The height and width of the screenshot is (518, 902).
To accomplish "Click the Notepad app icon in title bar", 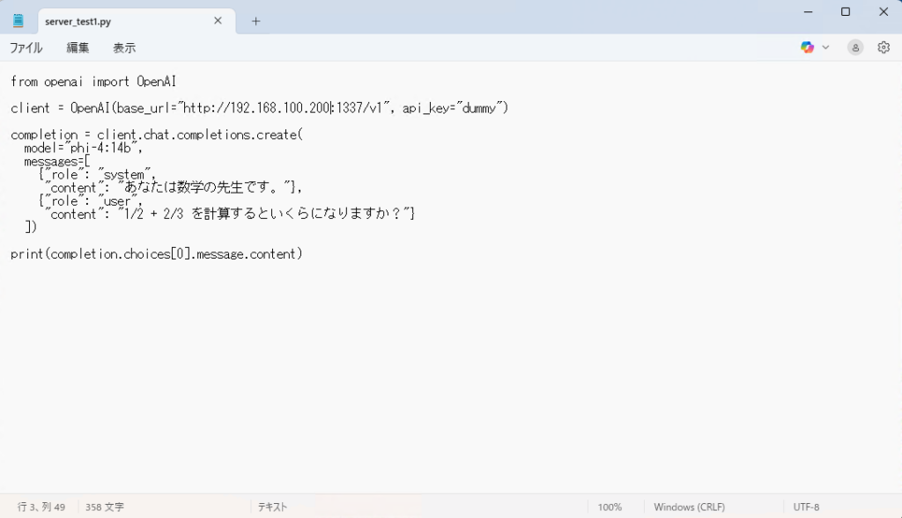I will click(x=18, y=21).
